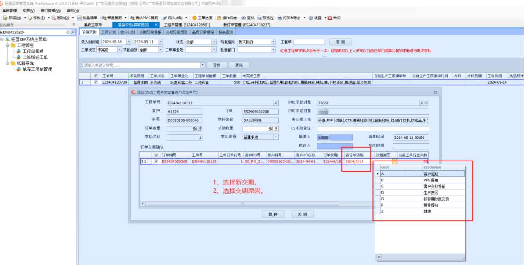Collapse the 纸箱系统 tree node
This screenshot has height=265, width=524.
tap(7, 63)
